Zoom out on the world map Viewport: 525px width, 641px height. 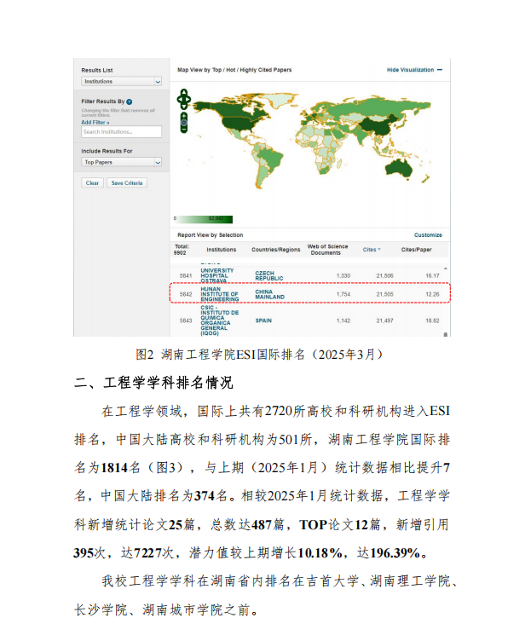point(183,130)
